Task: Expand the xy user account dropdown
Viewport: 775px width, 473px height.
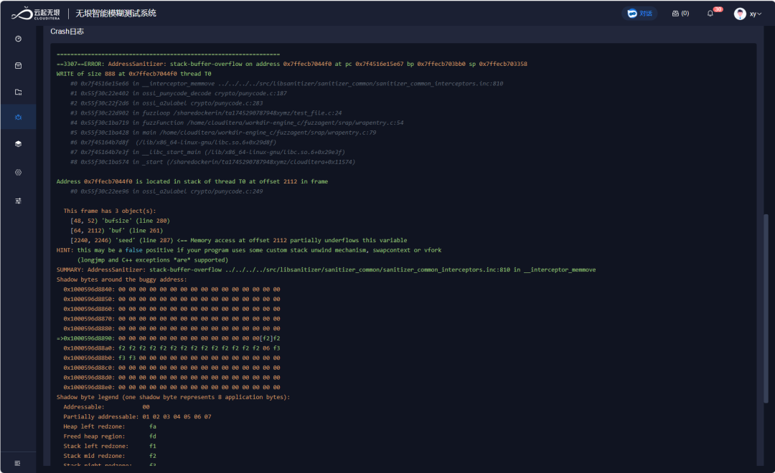Action: tap(756, 14)
